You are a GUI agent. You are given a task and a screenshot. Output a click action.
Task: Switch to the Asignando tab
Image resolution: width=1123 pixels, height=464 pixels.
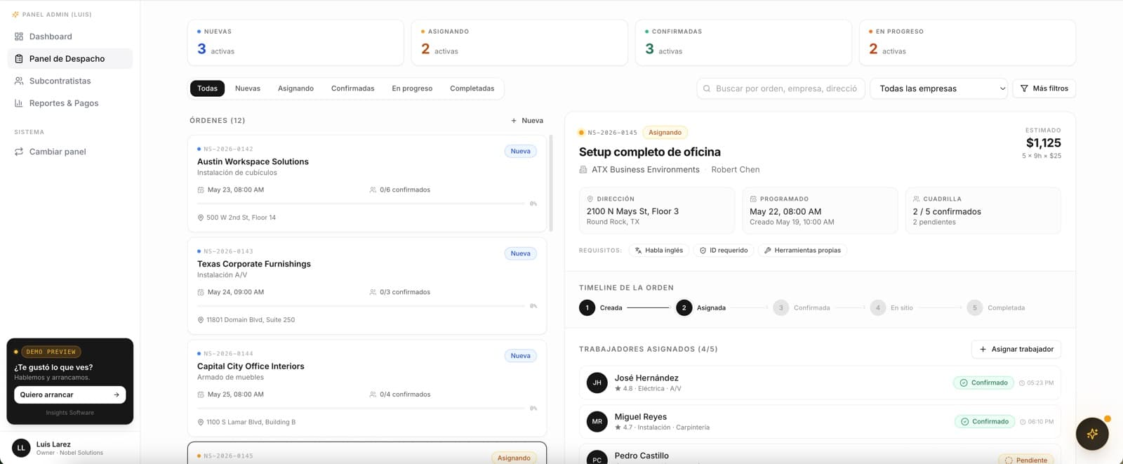pyautogui.click(x=295, y=88)
